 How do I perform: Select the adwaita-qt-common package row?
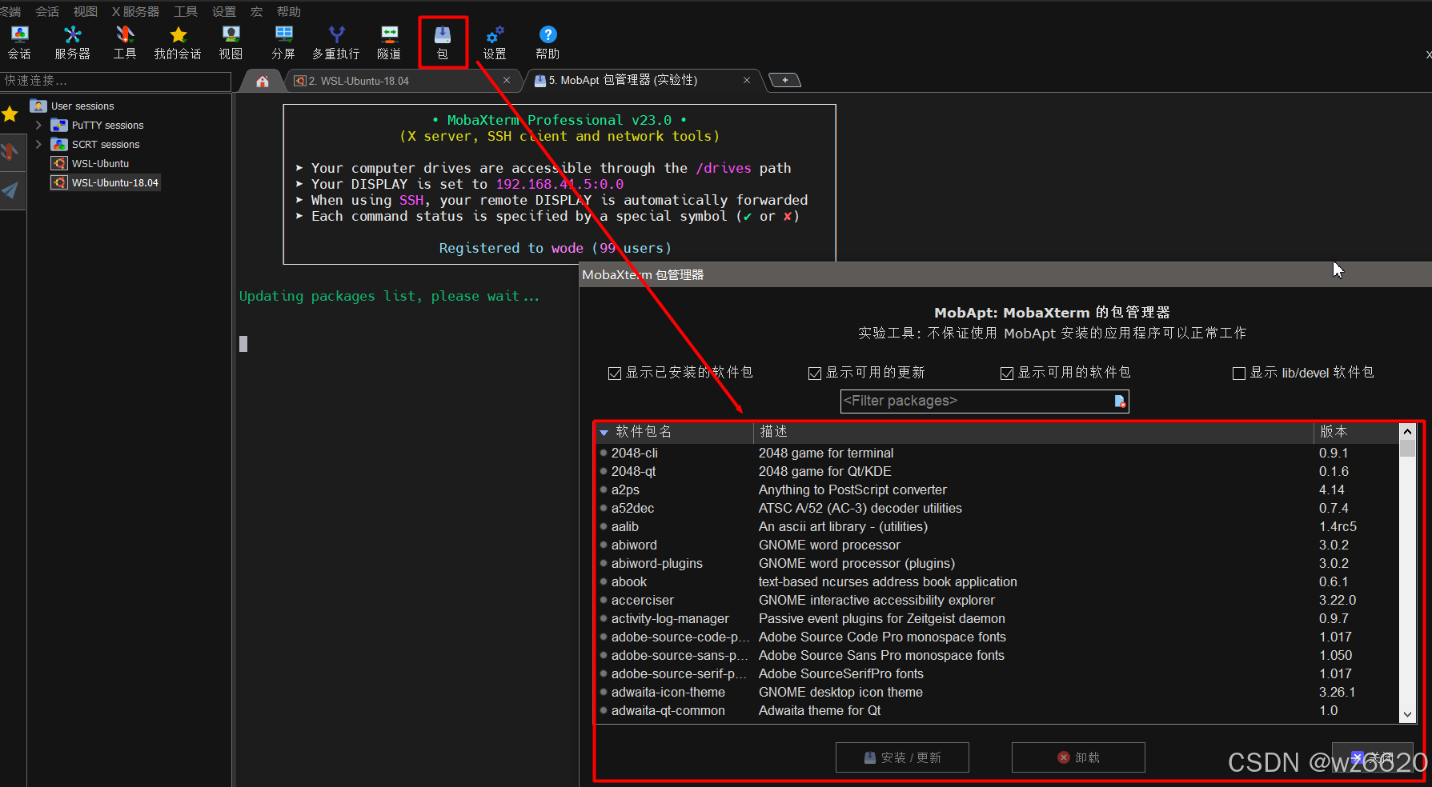(997, 710)
